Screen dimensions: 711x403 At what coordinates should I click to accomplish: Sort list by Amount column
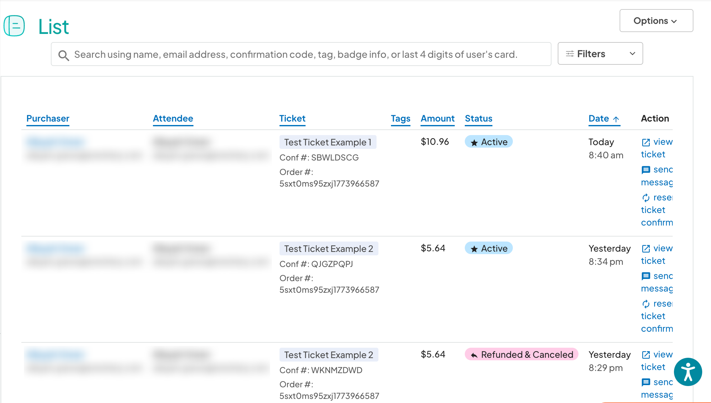[x=437, y=118]
